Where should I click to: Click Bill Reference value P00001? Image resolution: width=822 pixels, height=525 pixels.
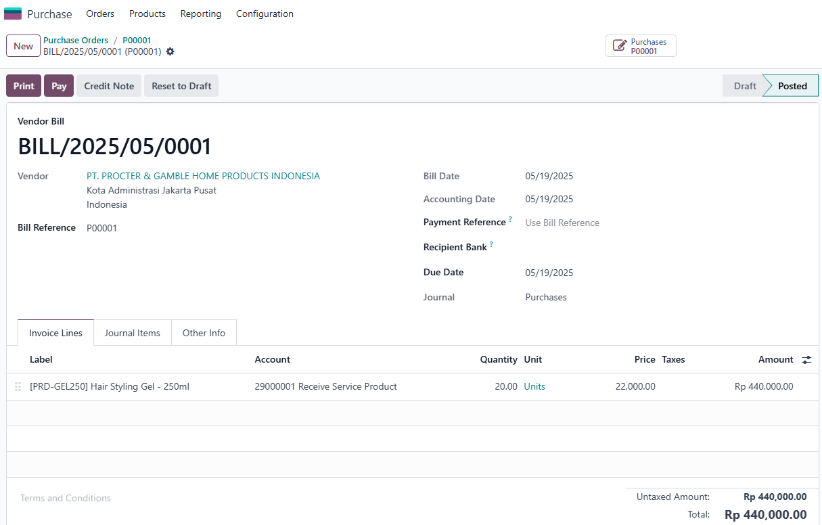[x=101, y=228]
